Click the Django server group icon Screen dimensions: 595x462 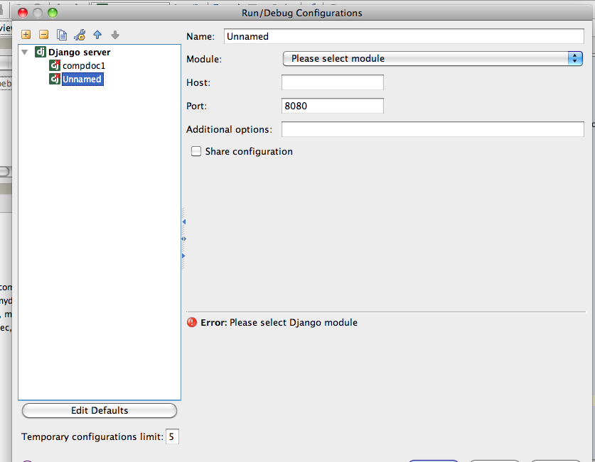41,52
